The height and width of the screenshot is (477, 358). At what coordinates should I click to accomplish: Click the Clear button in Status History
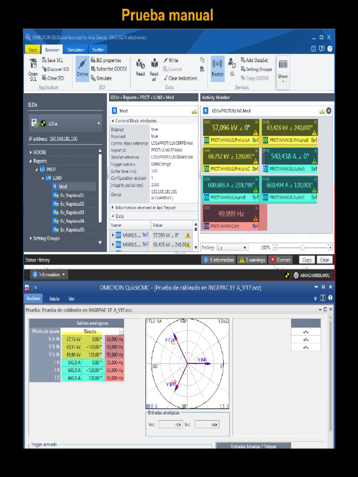coord(324,260)
